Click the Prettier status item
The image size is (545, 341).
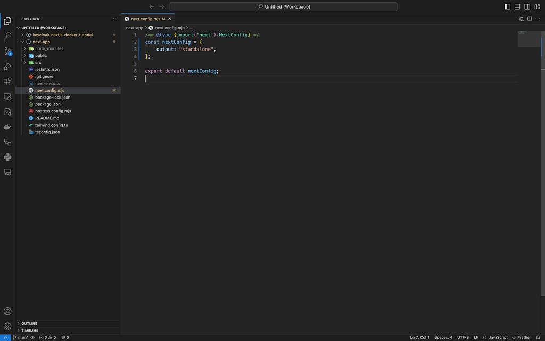coord(522,337)
